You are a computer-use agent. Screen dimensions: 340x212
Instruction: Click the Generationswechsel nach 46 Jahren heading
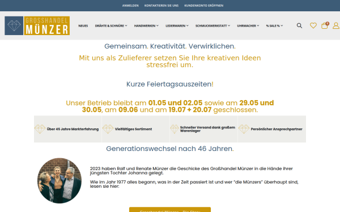click(170, 149)
